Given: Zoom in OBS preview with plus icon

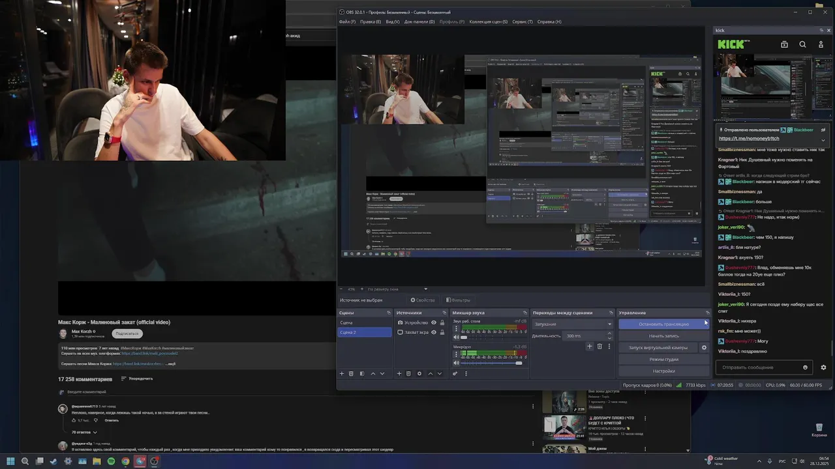Looking at the screenshot, I should point(361,289).
